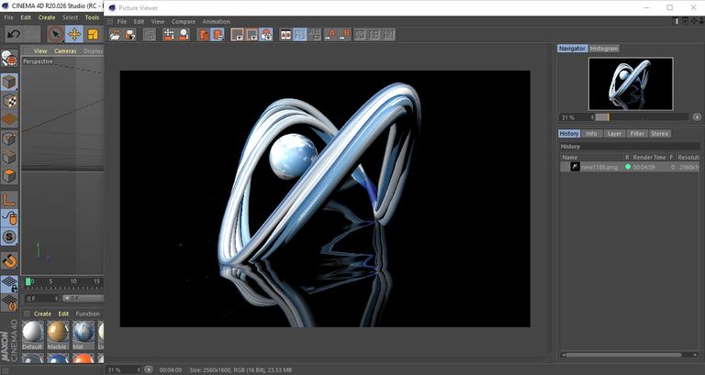Viewport: 705px width, 375px height.
Task: Click the History panel horizontal scrollbar
Action: (x=623, y=355)
